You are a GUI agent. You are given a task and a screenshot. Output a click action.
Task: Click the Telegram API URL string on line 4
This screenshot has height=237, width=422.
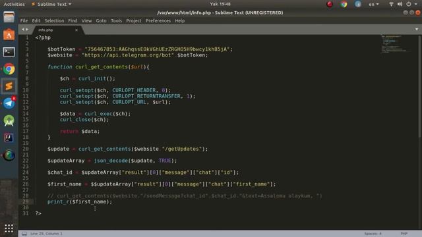click(128, 55)
